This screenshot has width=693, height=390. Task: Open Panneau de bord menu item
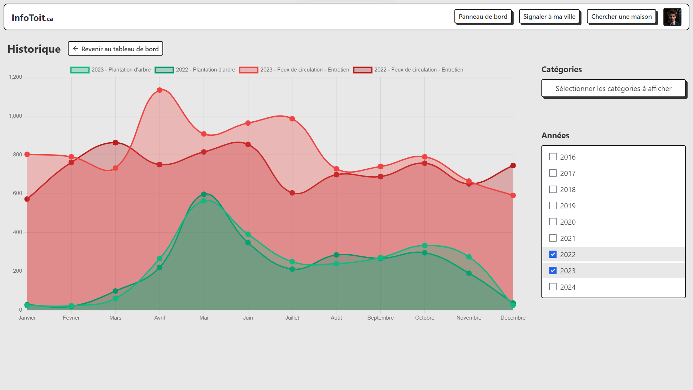483,17
